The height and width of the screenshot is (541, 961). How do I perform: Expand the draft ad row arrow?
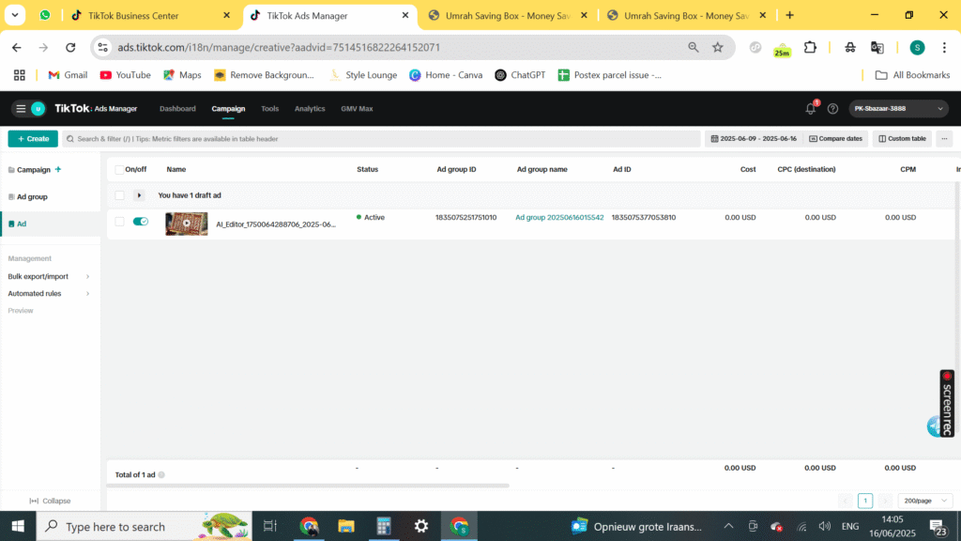(x=140, y=195)
